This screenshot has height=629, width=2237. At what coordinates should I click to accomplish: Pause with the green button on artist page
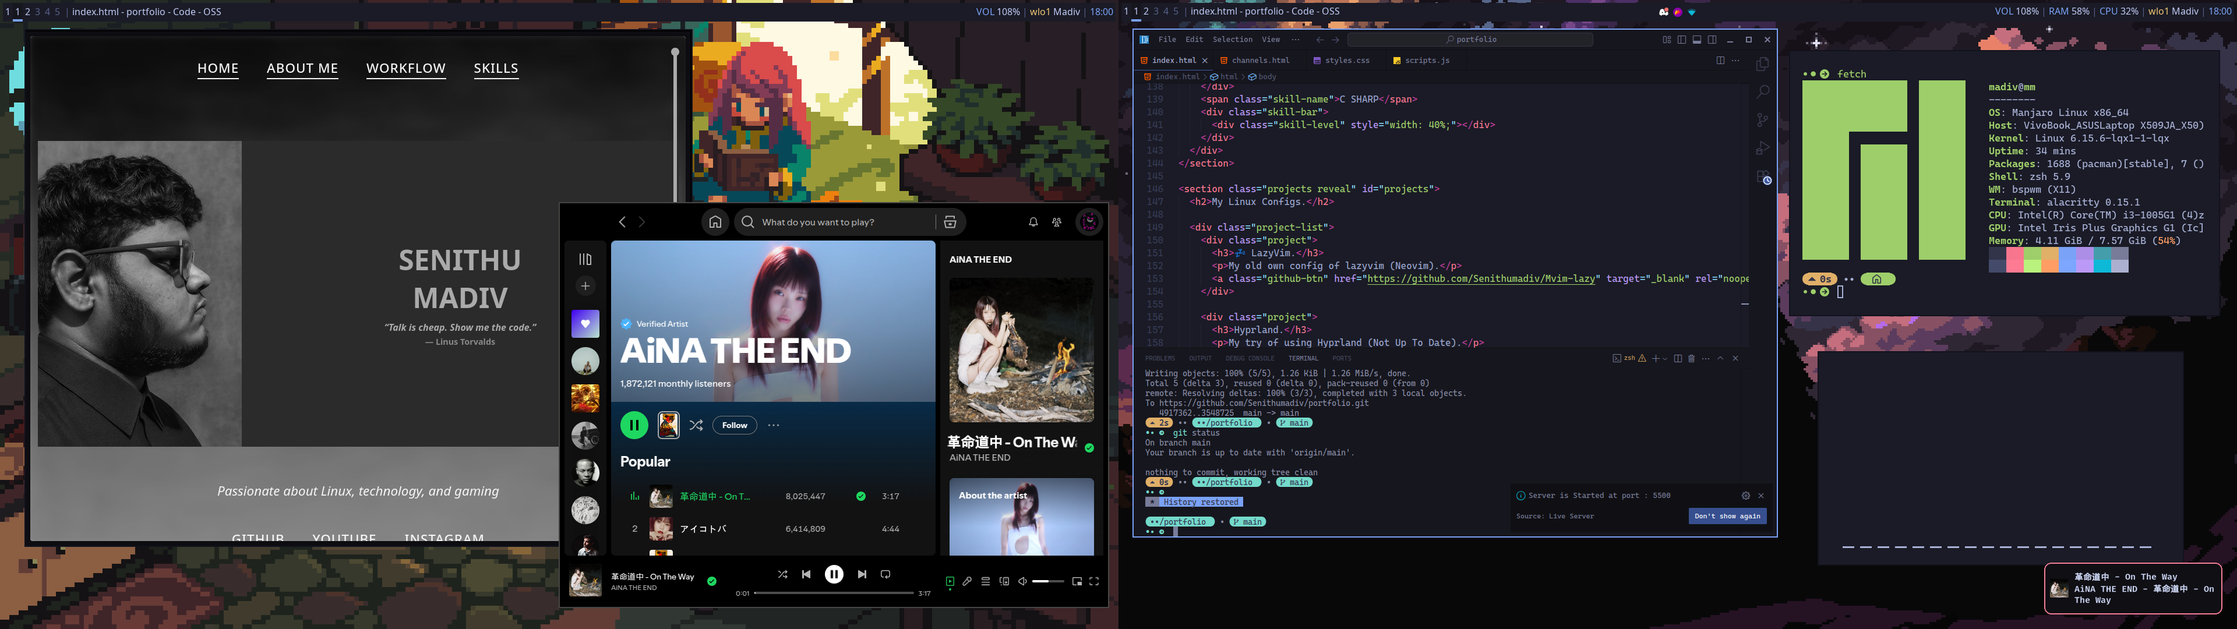(x=634, y=425)
